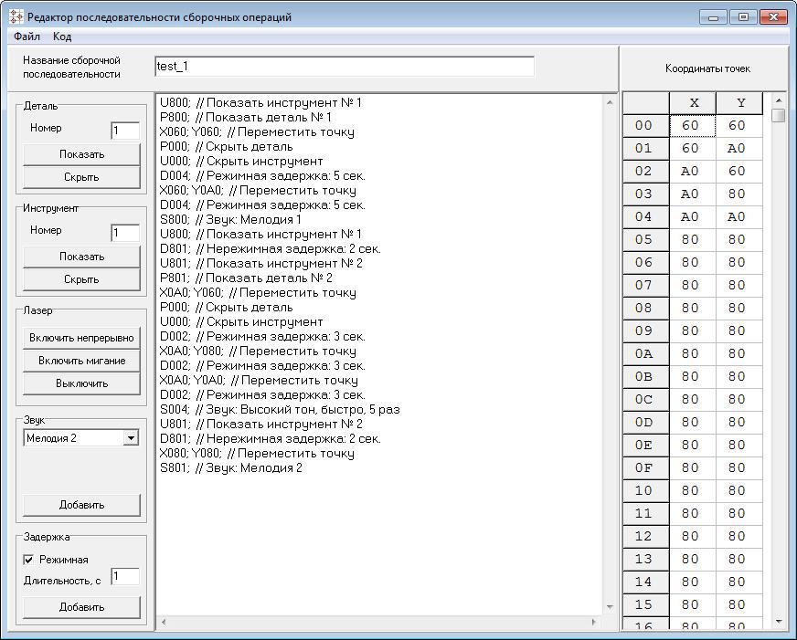
Task: Open the Звук dropdown showing Мелодия 2
Action: click(x=131, y=438)
